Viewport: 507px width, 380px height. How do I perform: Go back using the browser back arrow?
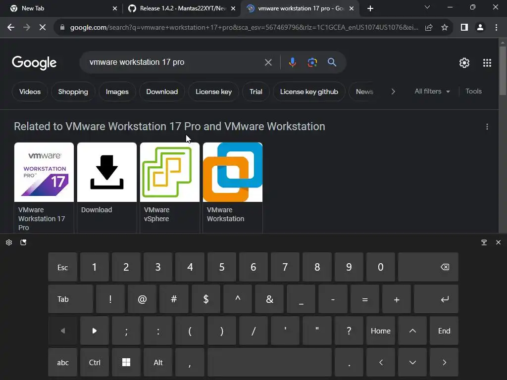click(x=11, y=28)
